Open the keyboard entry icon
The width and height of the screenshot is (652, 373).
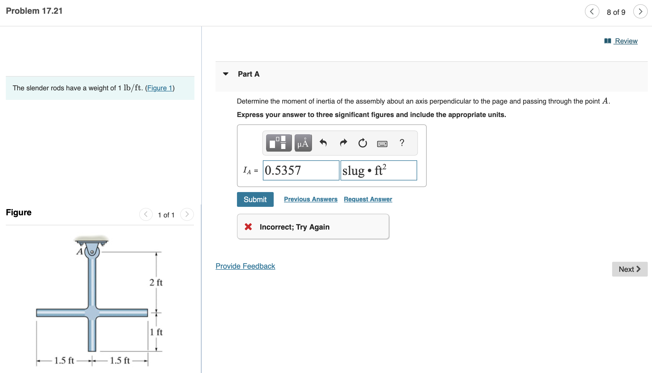point(382,143)
